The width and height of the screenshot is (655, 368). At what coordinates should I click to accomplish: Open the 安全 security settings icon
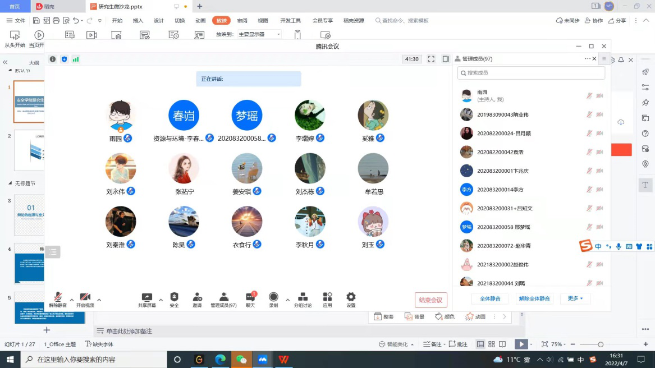(x=174, y=300)
